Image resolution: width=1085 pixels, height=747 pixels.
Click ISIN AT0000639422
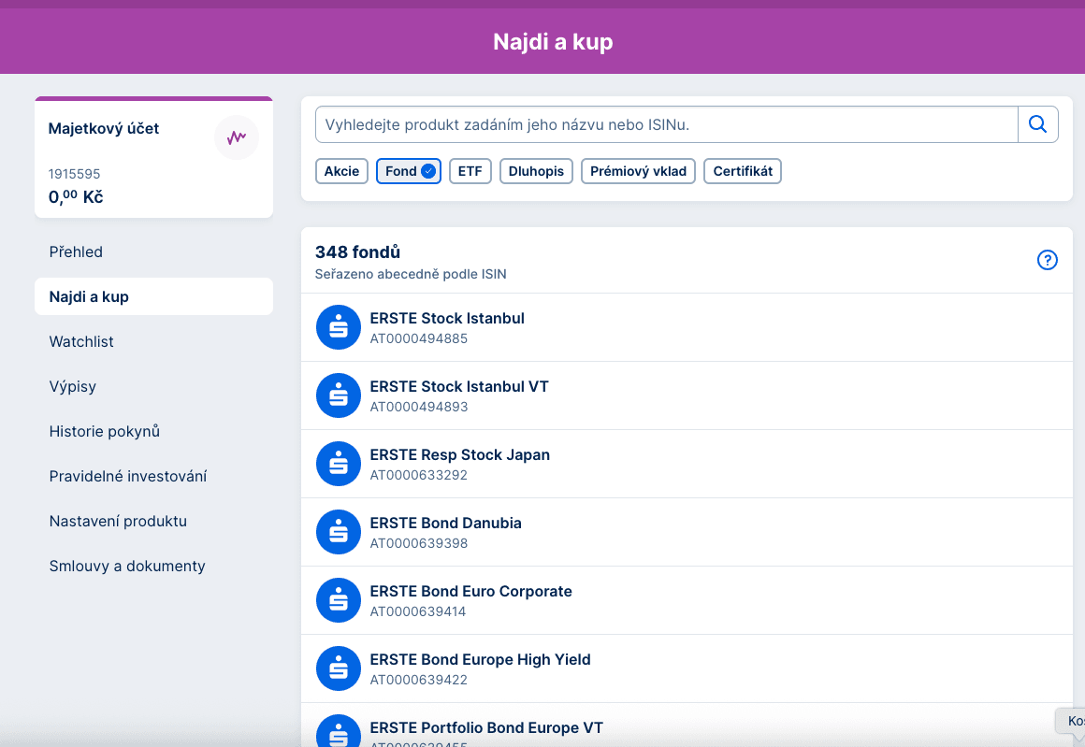[x=419, y=680]
